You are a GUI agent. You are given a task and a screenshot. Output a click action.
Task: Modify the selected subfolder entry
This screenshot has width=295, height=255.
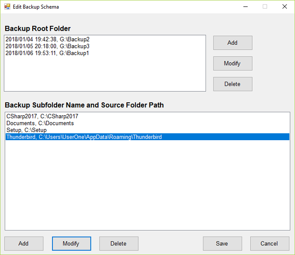click(x=71, y=243)
